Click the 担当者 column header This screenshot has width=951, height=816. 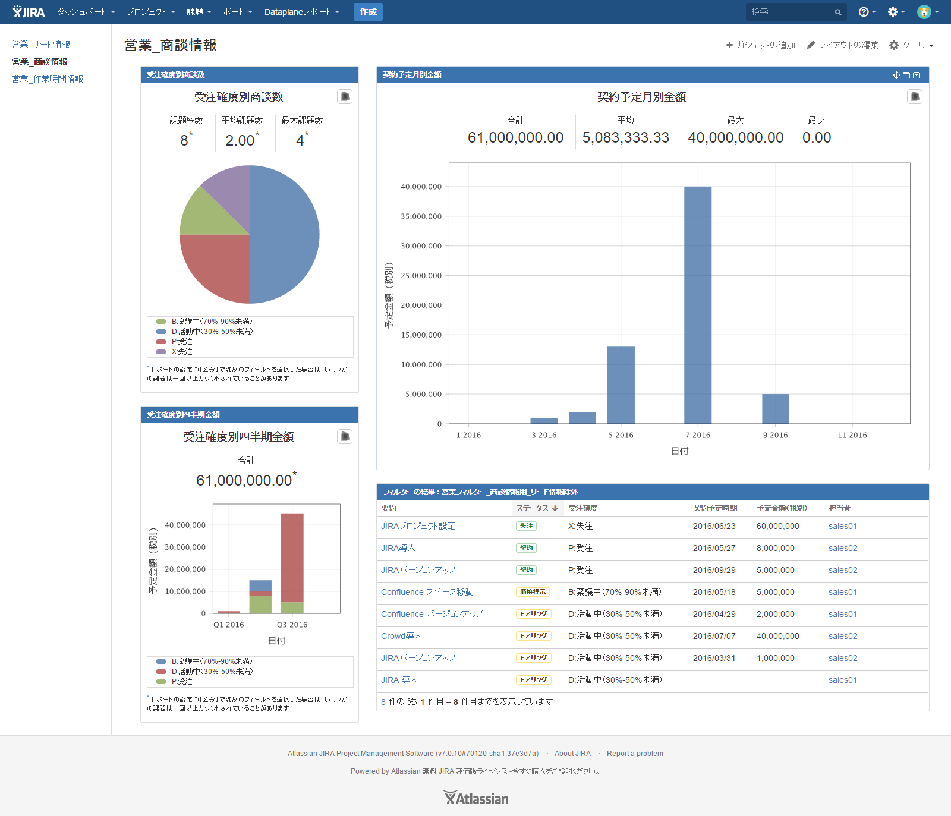pos(840,508)
